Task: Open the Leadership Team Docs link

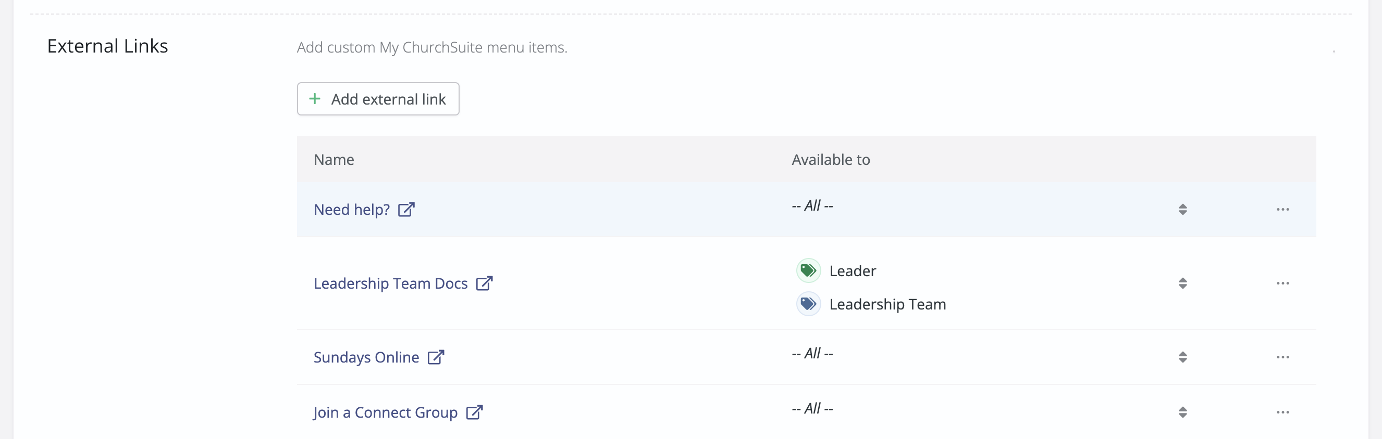Action: 390,283
